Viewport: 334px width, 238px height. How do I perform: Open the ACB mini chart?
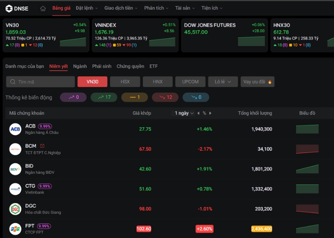307,129
